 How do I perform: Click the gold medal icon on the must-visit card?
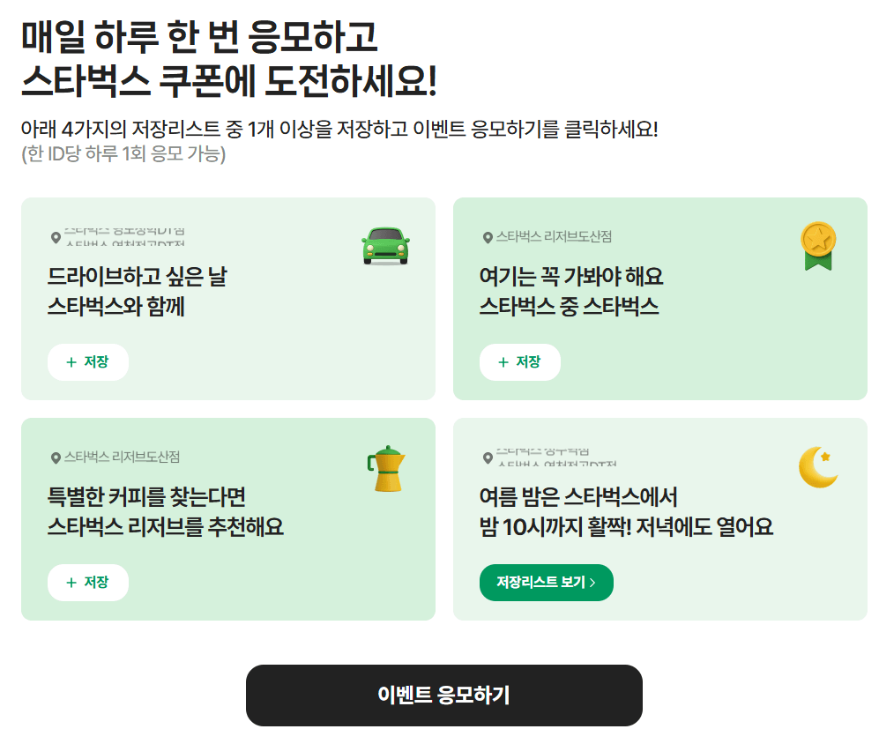819,245
